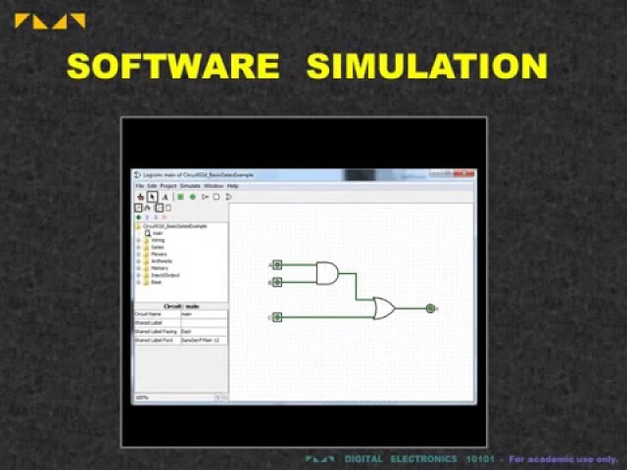Add a circuit with green plus icon
This screenshot has height=470, width=627.
coord(138,217)
